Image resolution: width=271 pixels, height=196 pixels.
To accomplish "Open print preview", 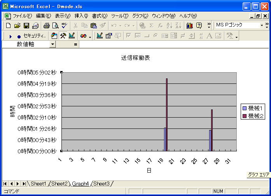I will (x=56, y=26).
